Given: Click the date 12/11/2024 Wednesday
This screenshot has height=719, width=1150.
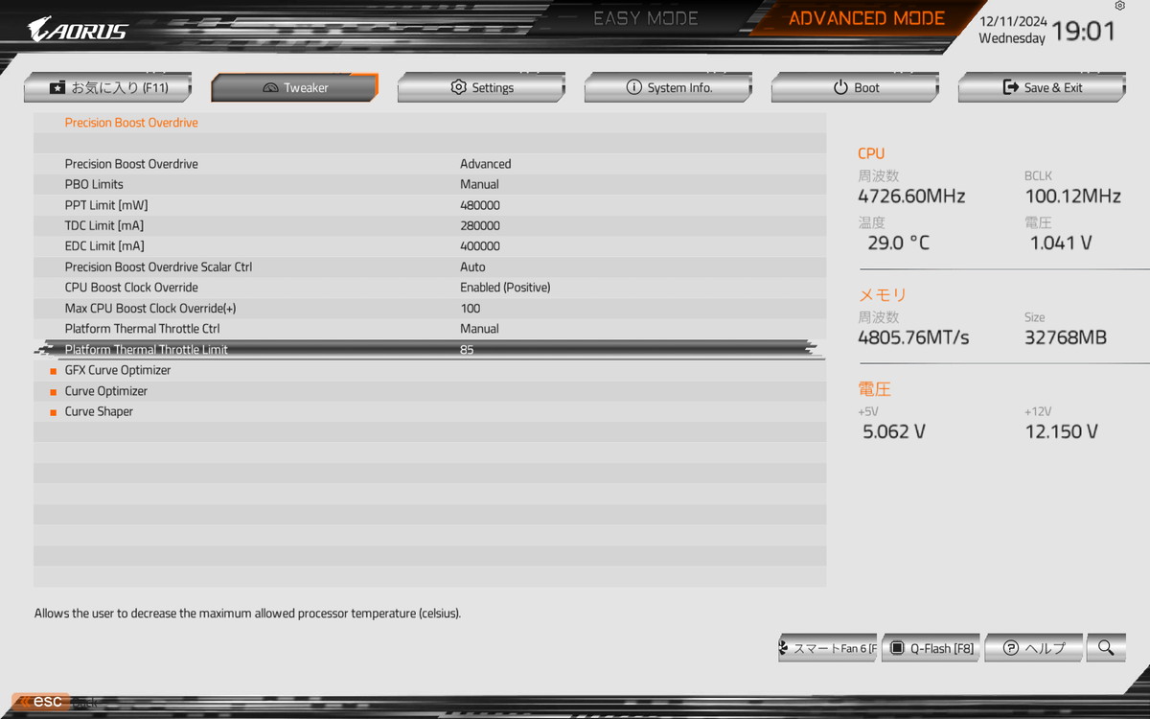Looking at the screenshot, I should click(1012, 30).
